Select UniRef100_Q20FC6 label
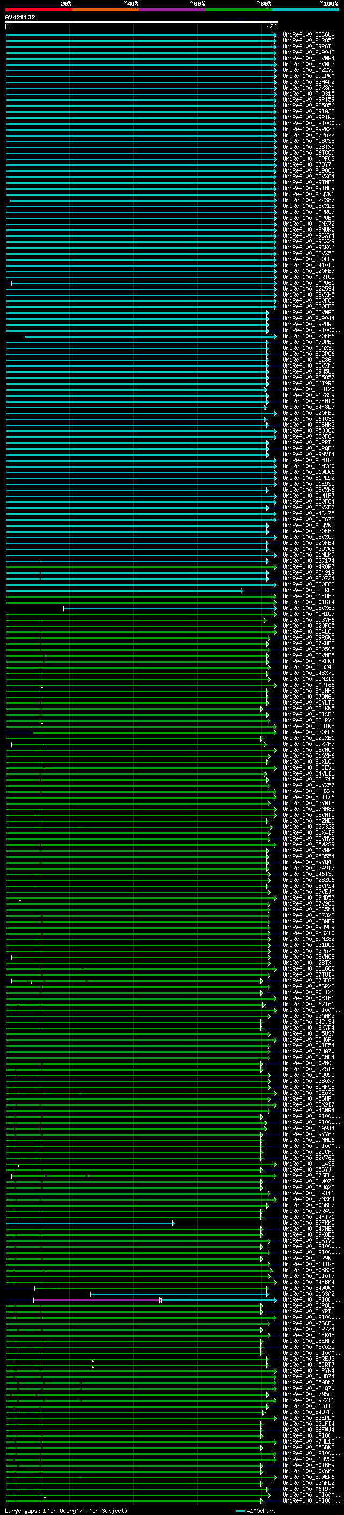This screenshot has width=344, height=1515. click(309, 732)
